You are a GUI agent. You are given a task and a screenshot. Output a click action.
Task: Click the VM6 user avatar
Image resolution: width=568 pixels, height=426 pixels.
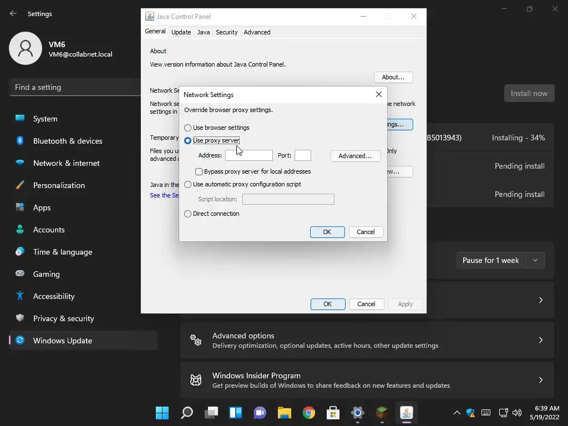(x=26, y=48)
